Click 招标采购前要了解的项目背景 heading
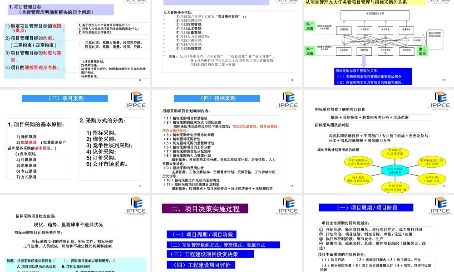The image size is (454, 272). (340, 110)
